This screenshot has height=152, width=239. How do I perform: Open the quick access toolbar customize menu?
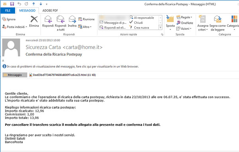pos(47,4)
